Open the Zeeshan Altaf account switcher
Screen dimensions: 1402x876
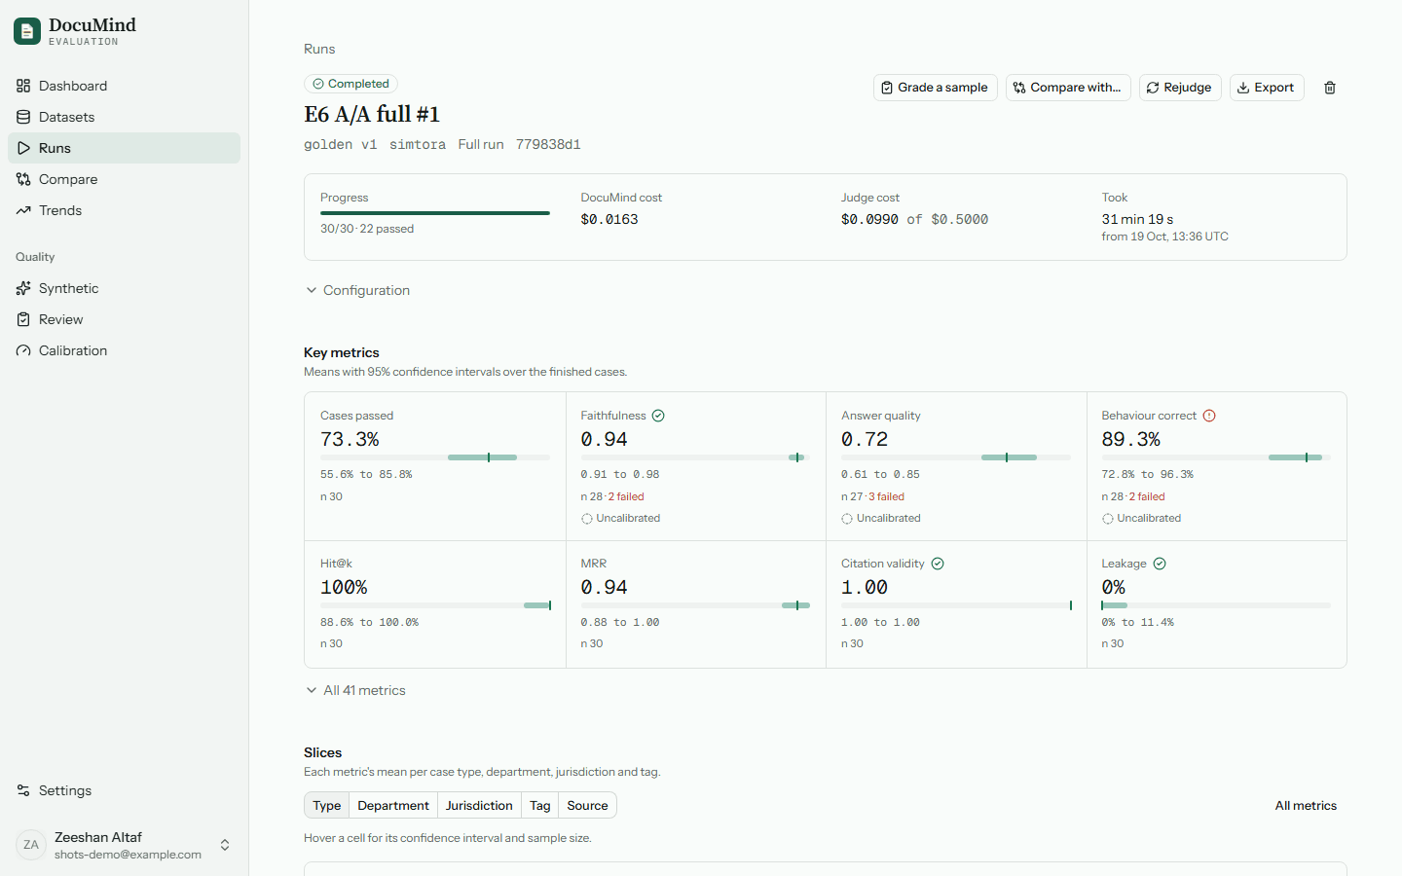tap(124, 845)
